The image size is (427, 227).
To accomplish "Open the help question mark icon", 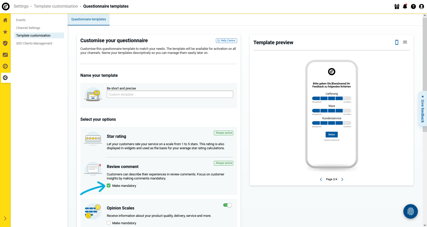I will (x=413, y=6).
